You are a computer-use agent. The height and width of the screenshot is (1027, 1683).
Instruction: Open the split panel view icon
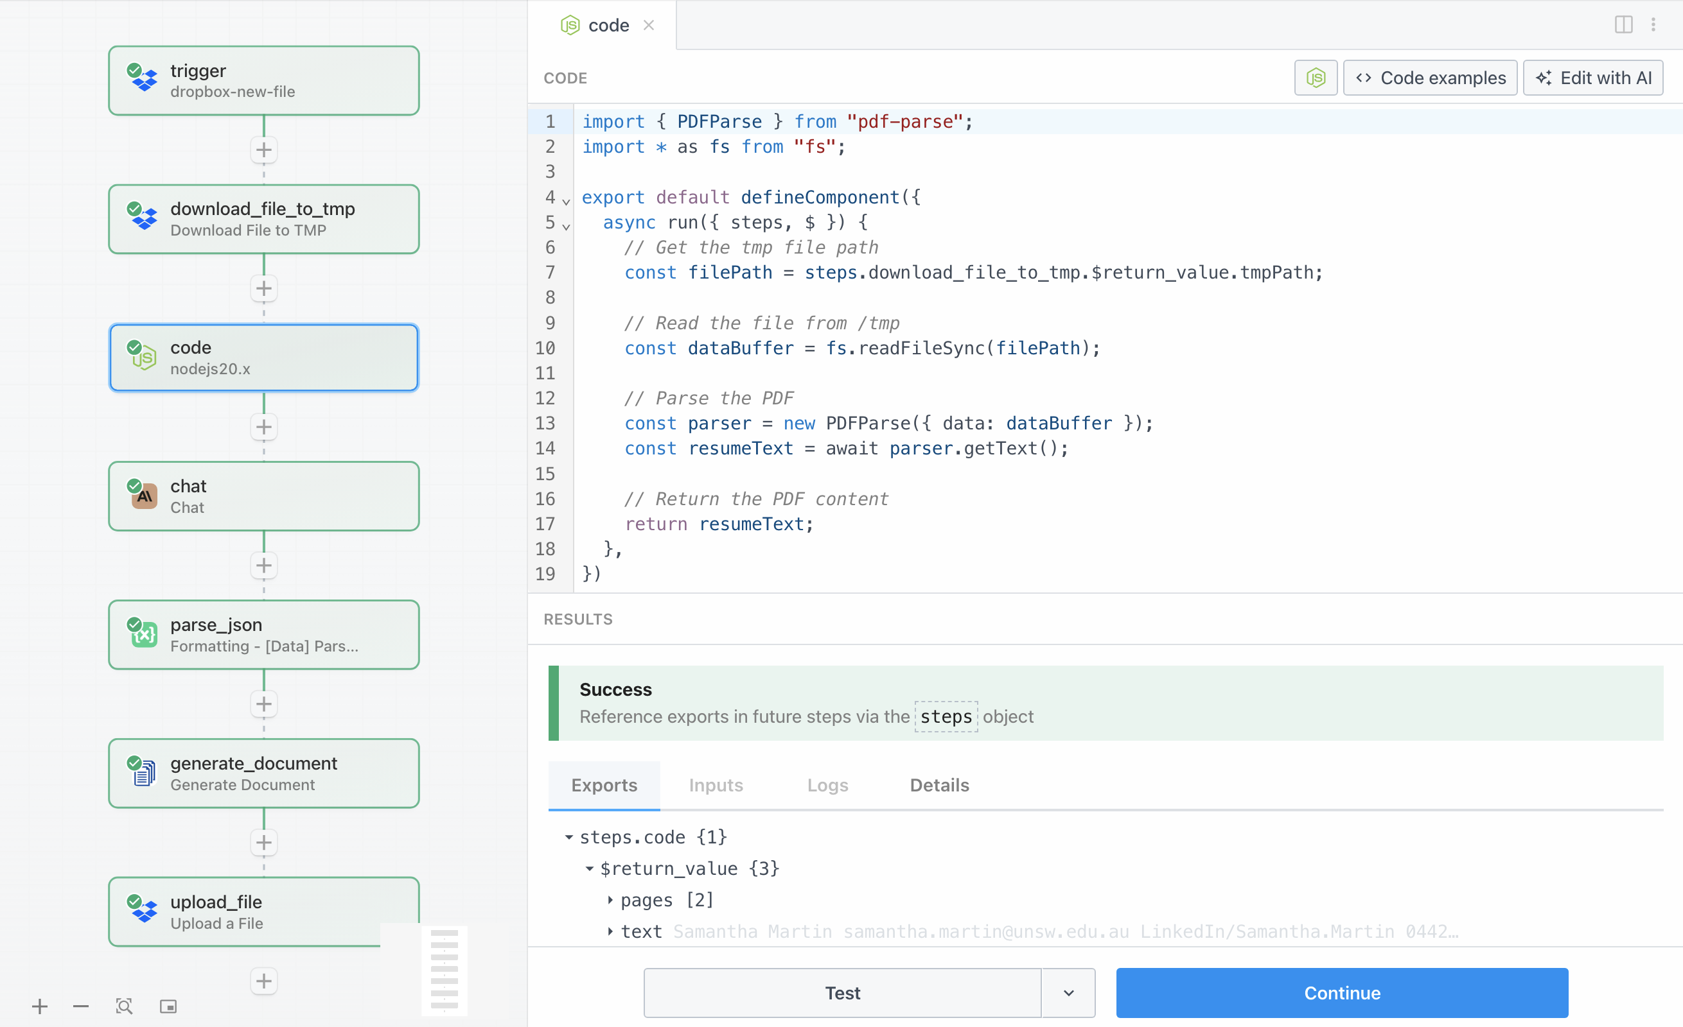[x=1623, y=24]
